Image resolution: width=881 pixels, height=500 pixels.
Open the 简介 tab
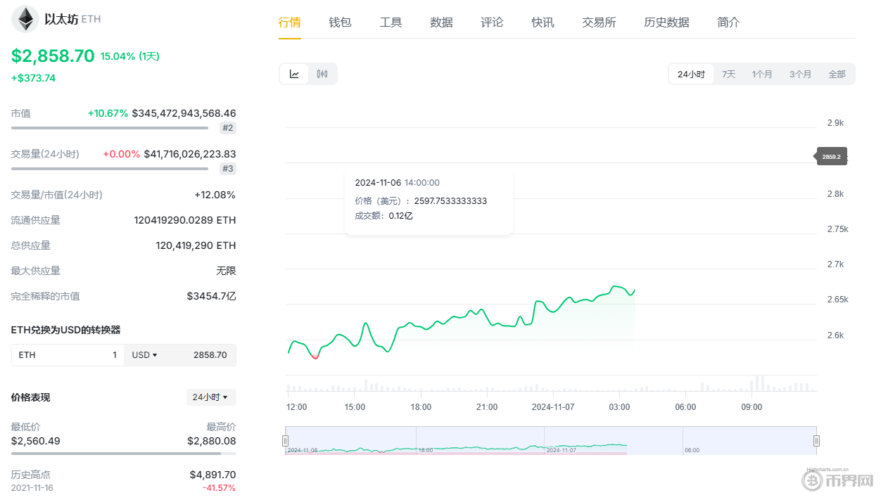coord(728,22)
